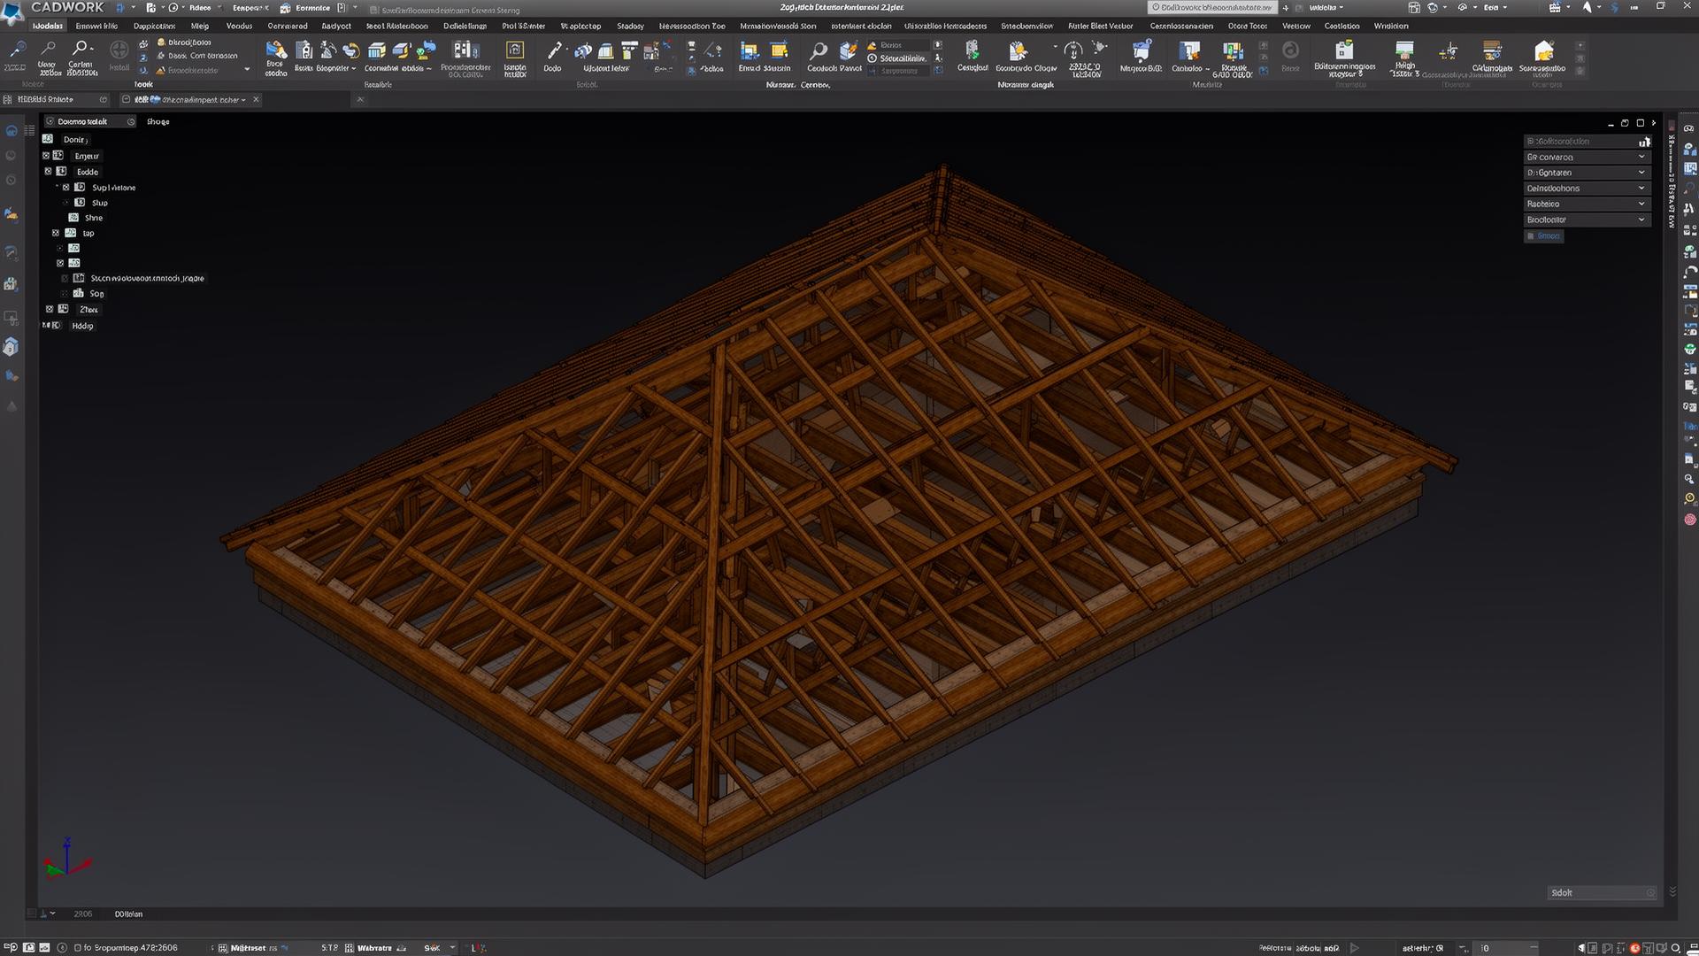Click the 'Someonsalbo' house icon in ribbon
1699x956 pixels.
click(x=1543, y=51)
